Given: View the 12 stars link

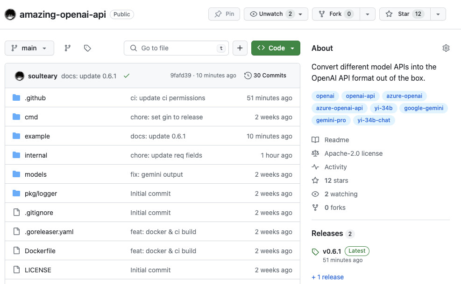Looking at the screenshot, I should (x=336, y=180).
